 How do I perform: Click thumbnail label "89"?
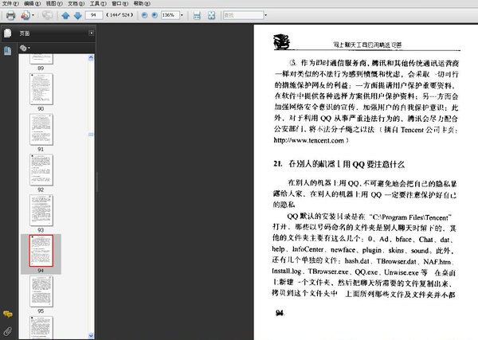pos(41,68)
